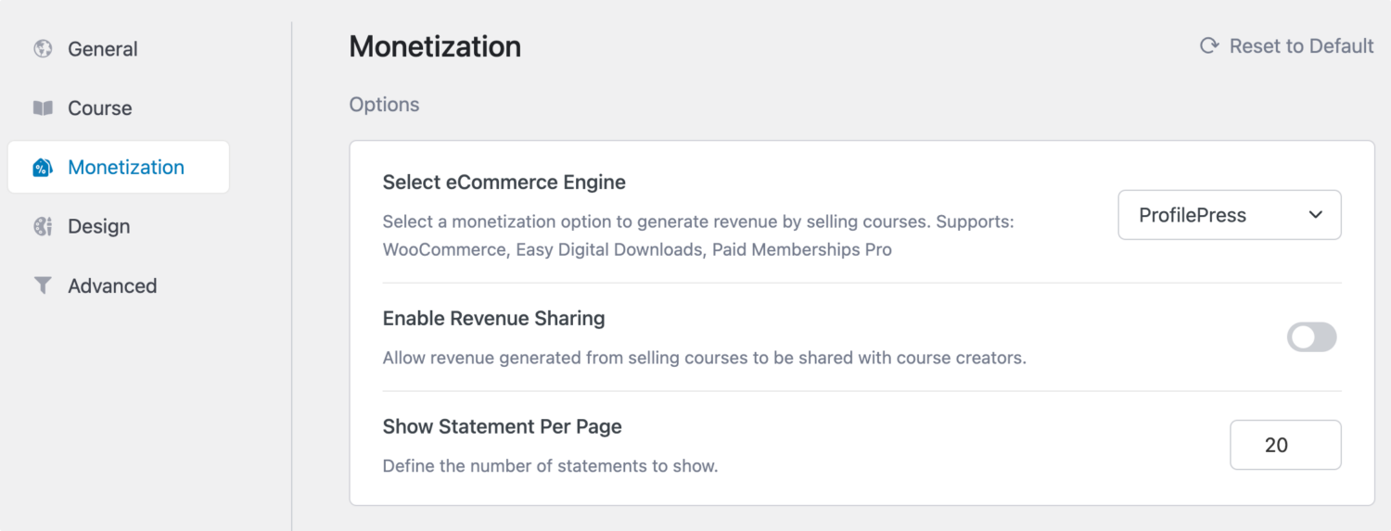Click the circular reset arrow icon

pyautogui.click(x=1209, y=46)
